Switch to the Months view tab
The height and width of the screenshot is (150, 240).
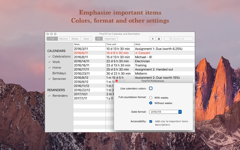[x=63, y=39]
